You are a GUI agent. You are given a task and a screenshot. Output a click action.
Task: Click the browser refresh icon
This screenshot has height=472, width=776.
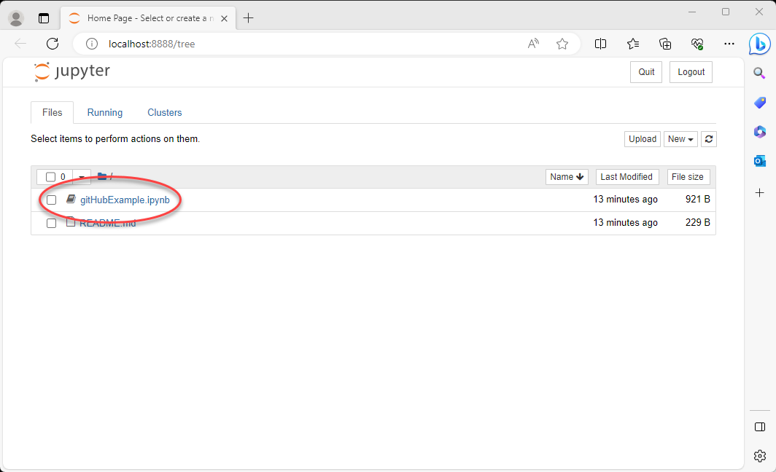pos(52,44)
